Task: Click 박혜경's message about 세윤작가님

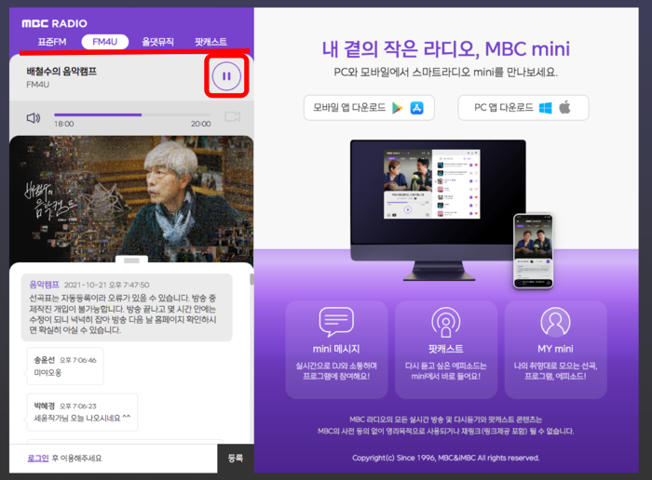Action: click(82, 418)
